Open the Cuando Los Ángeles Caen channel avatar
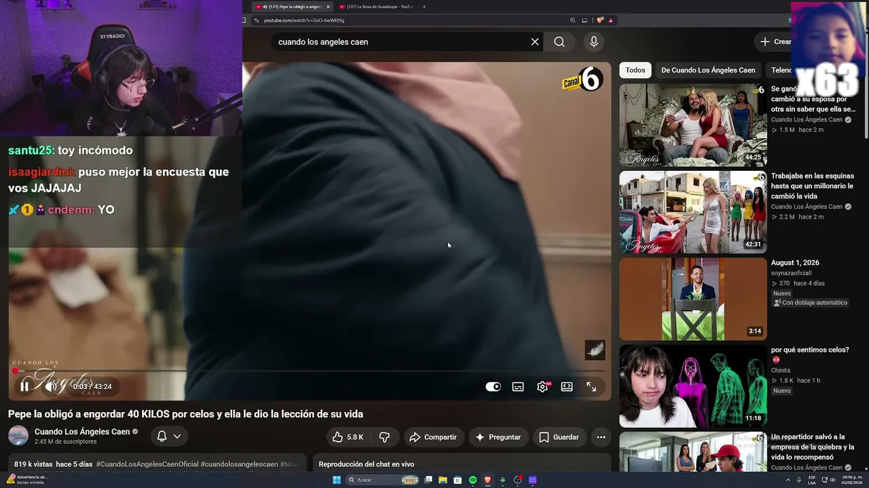This screenshot has height=488, width=869. 18,436
